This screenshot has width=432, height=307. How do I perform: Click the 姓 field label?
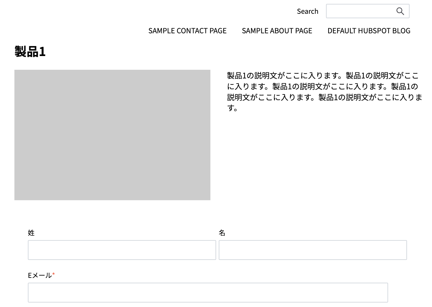coord(31,233)
